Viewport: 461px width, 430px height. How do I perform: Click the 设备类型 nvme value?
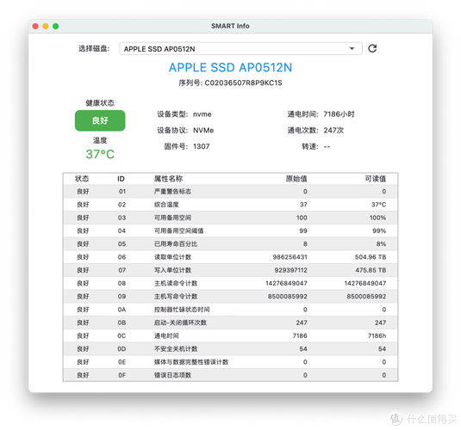pyautogui.click(x=202, y=114)
